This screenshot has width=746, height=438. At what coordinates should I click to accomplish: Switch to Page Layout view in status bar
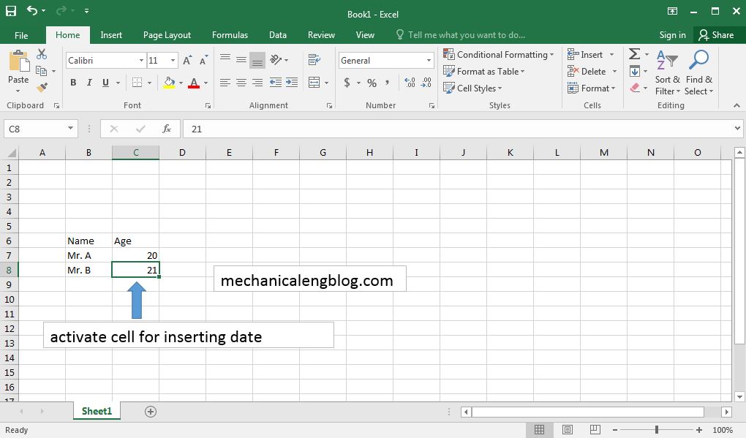[x=567, y=430]
